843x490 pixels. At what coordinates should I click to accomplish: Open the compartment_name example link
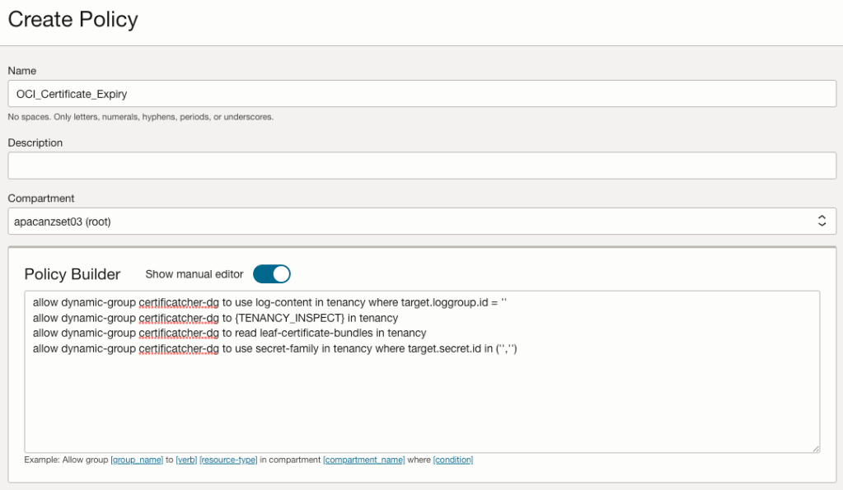click(x=363, y=460)
